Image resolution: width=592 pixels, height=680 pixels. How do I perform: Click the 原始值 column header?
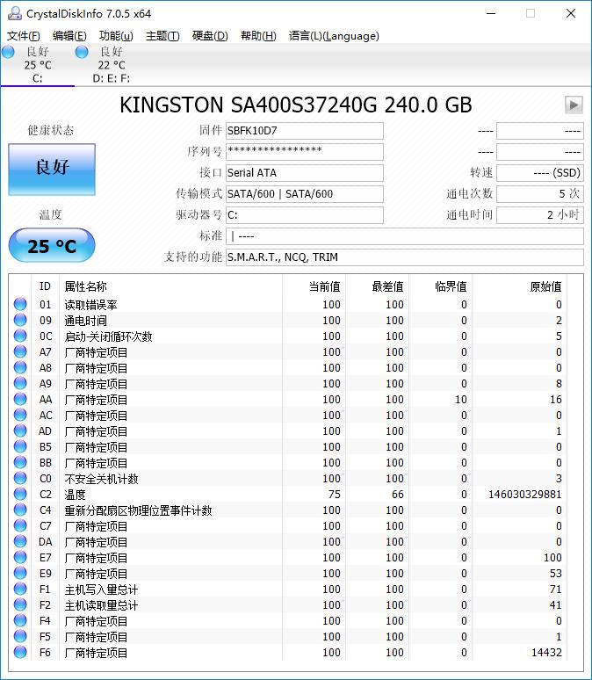click(x=545, y=286)
